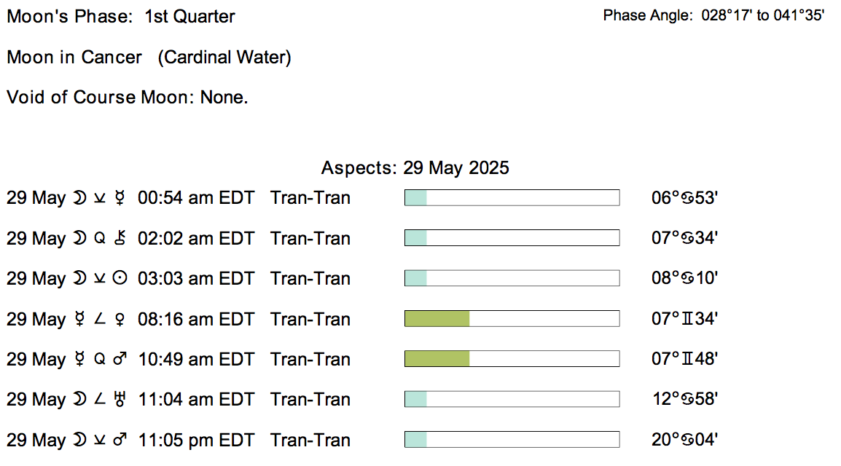Click the Moon glyph in the 11:05 pm row

[79, 440]
